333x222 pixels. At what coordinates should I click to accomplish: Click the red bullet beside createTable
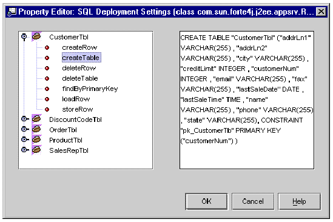pos(47,58)
